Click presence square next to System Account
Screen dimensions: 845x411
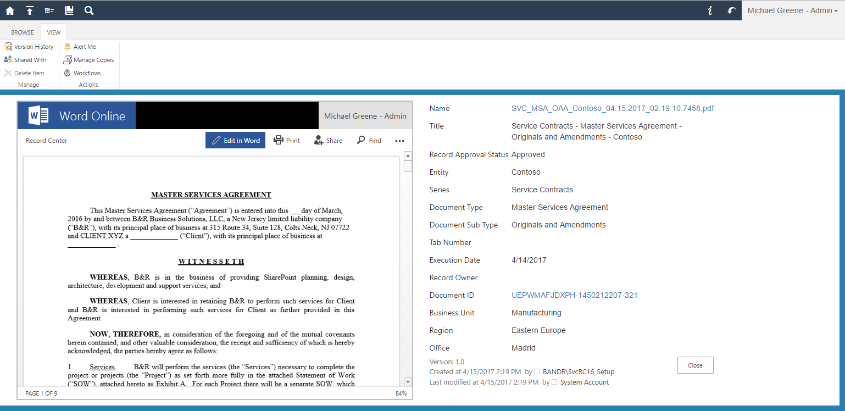pyautogui.click(x=554, y=382)
